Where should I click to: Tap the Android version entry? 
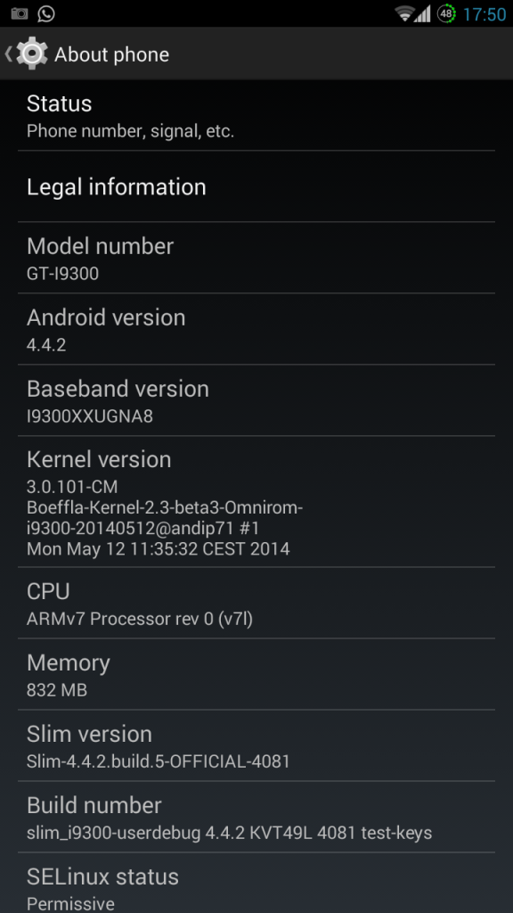point(256,330)
